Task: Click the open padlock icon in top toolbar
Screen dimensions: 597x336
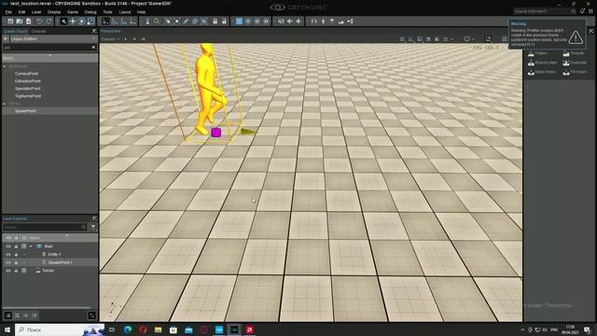Action: coord(224,21)
